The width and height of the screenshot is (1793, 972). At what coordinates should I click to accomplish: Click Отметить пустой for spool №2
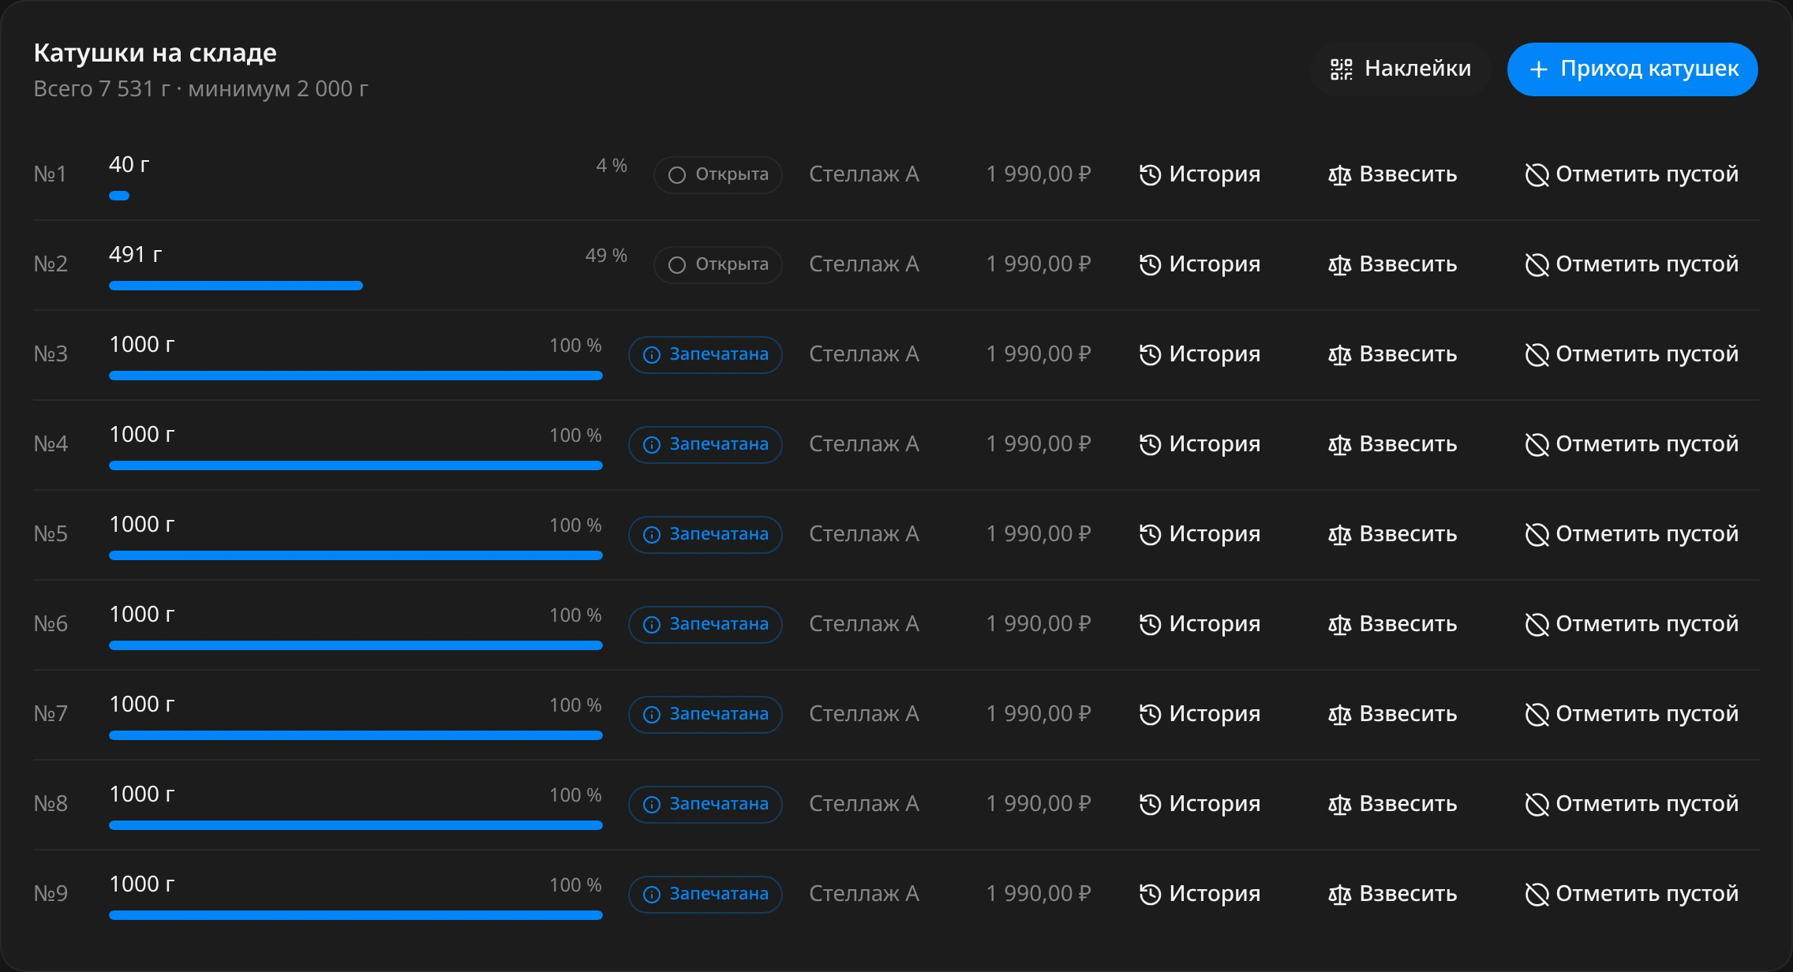point(1631,264)
